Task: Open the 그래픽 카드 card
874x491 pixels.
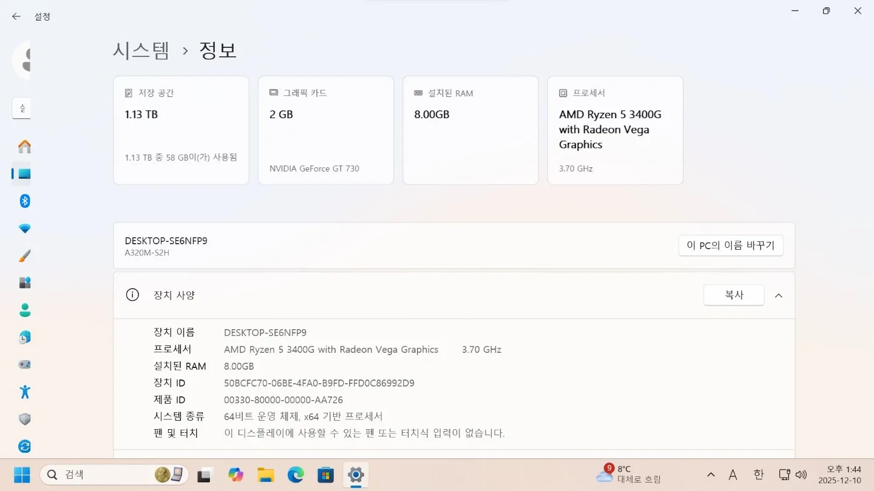Action: coord(326,130)
